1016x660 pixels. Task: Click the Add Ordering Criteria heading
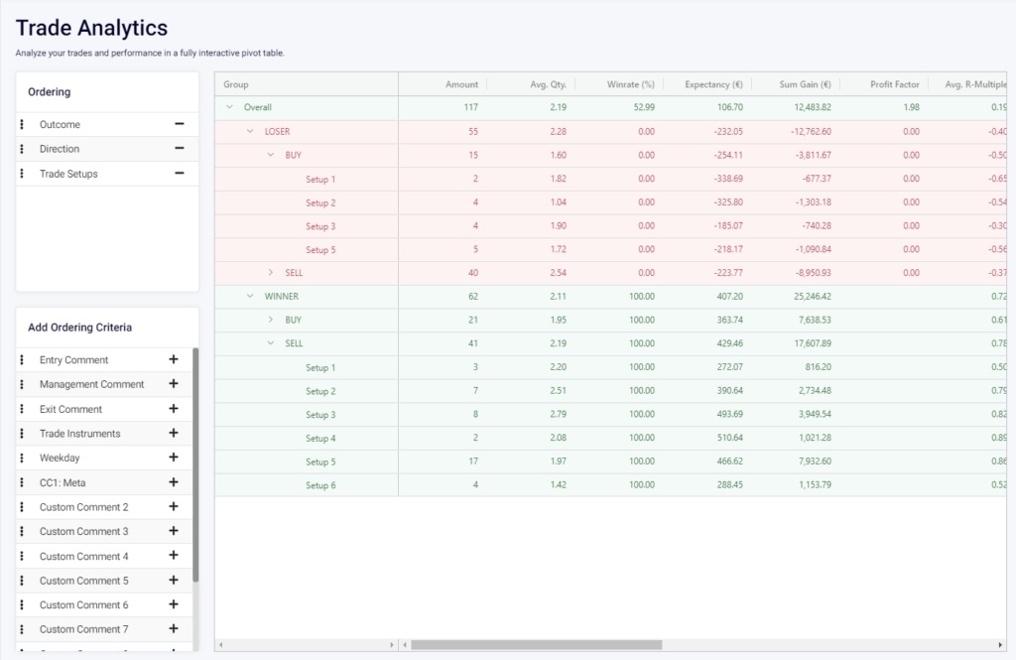[x=79, y=328]
